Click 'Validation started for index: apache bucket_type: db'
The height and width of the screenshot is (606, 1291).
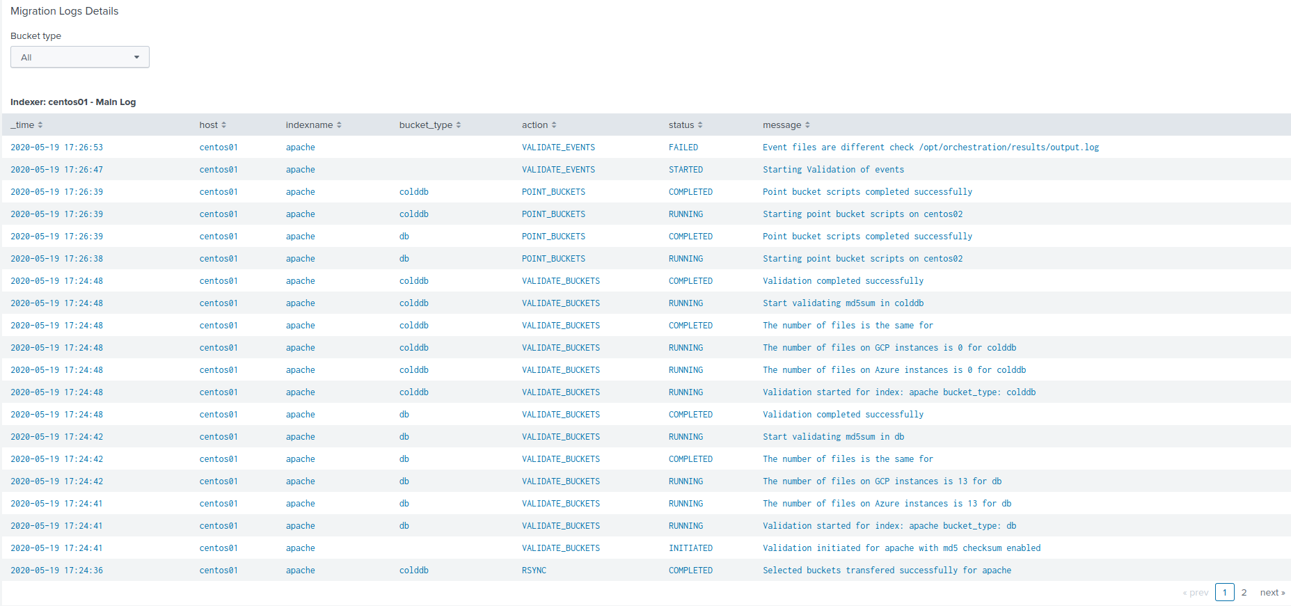889,525
